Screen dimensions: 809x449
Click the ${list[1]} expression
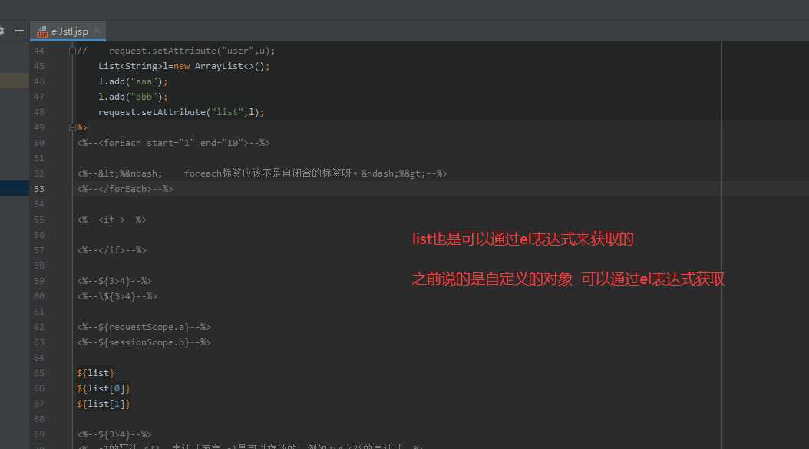coord(104,404)
